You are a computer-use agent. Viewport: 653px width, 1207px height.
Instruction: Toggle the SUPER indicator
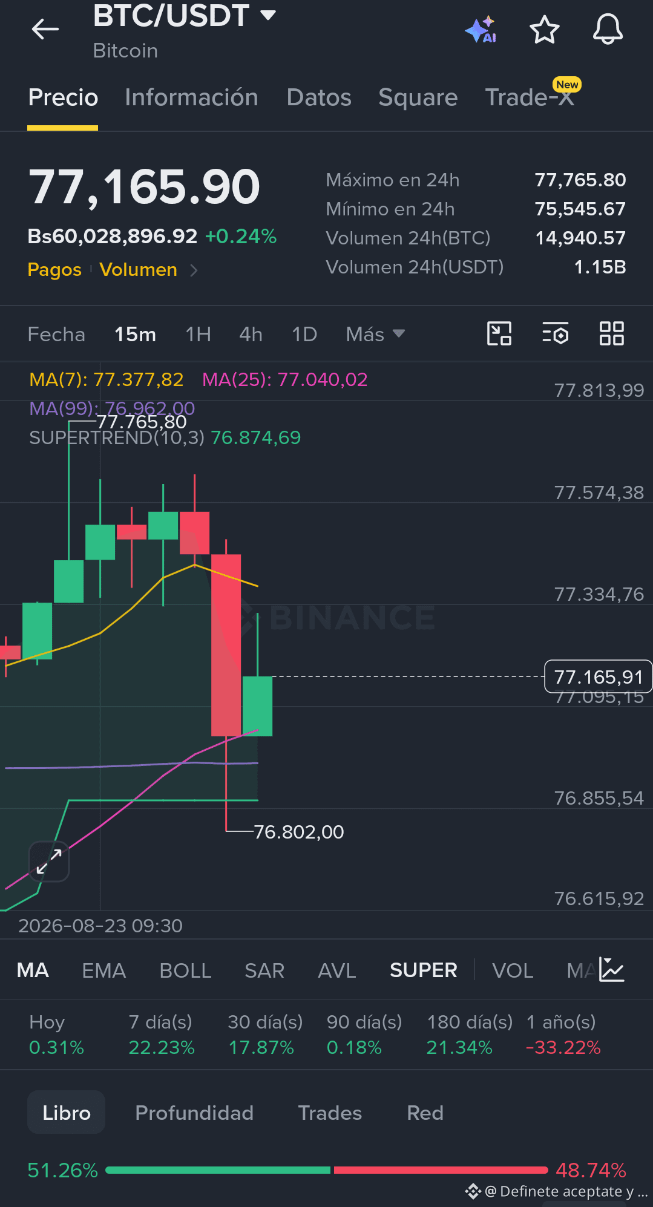tap(424, 970)
